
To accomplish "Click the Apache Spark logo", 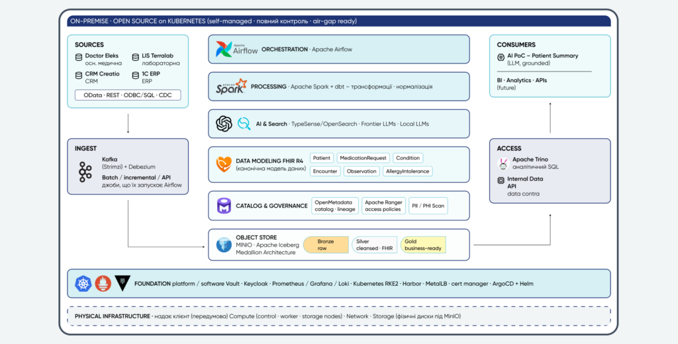I will [x=231, y=87].
